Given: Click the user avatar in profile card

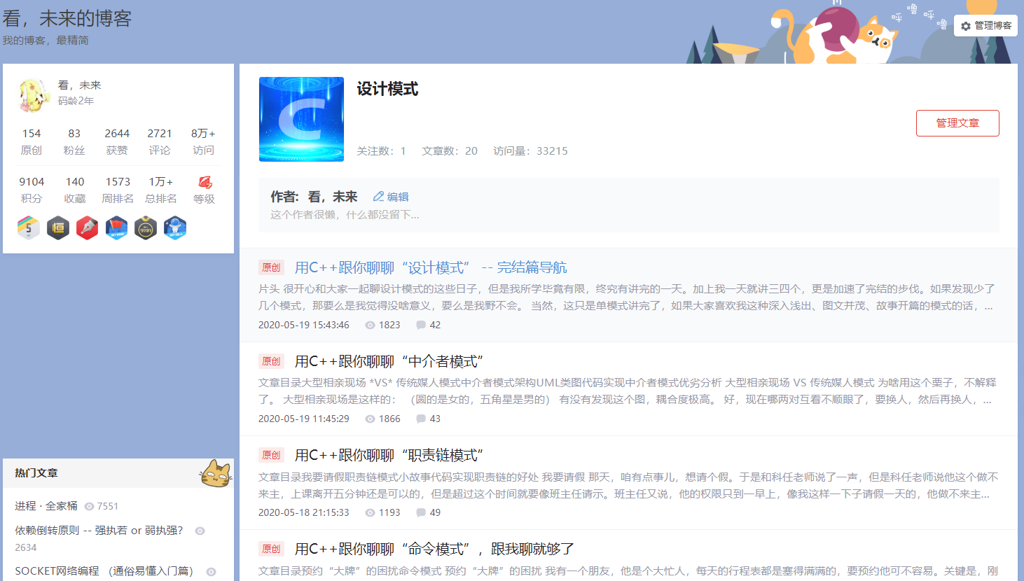Looking at the screenshot, I should [33, 94].
